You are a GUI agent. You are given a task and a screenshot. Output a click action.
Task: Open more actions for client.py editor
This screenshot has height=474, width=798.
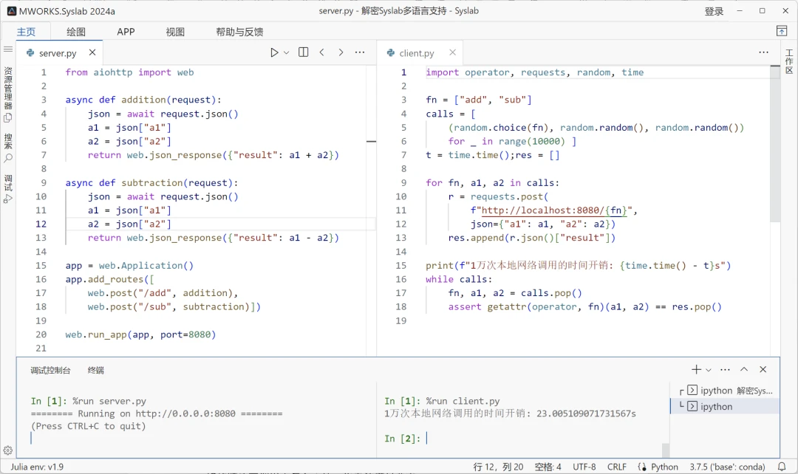pyautogui.click(x=763, y=52)
